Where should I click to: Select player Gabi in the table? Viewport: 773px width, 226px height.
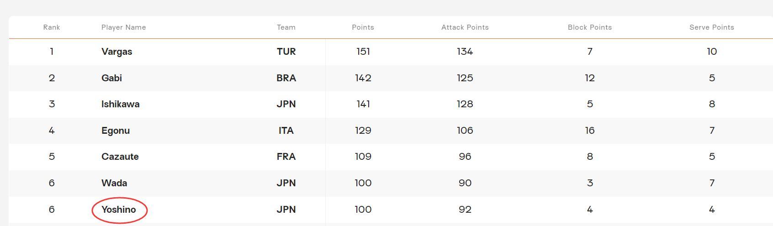pos(111,78)
